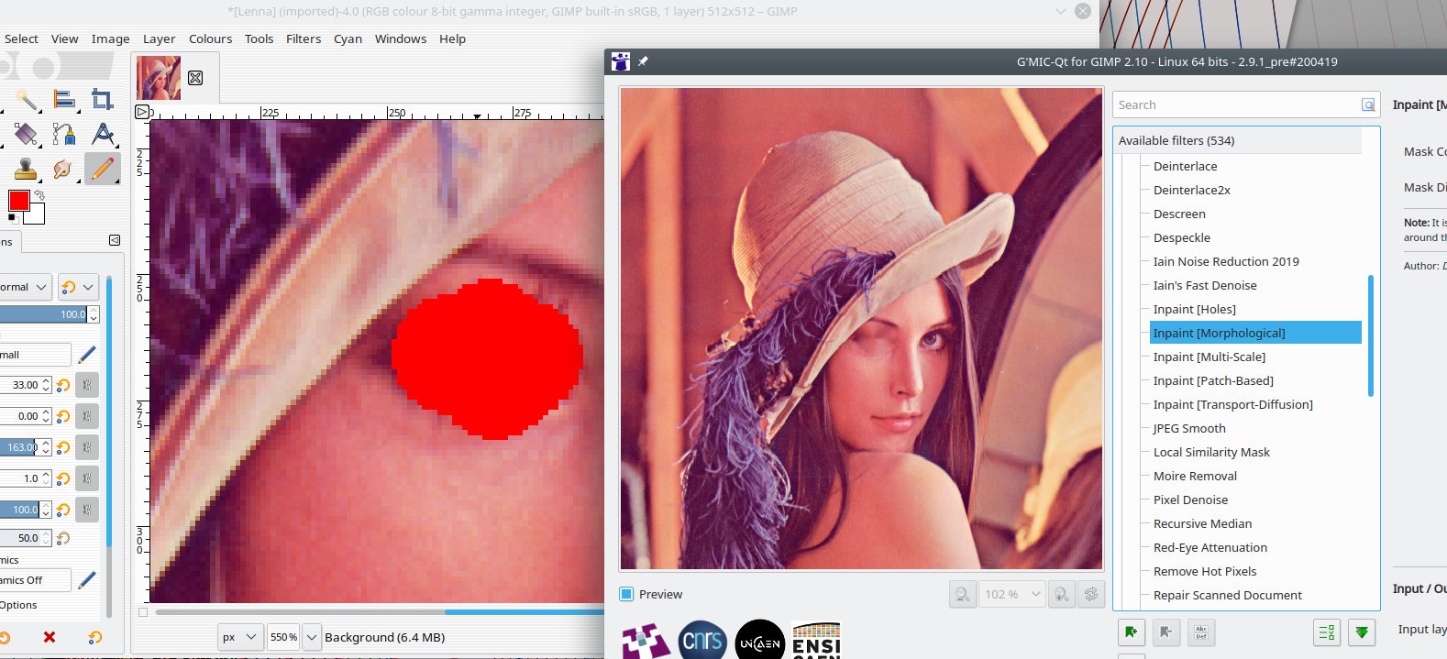The height and width of the screenshot is (659, 1447).
Task: Open the ruler corner image menu button
Action: pyautogui.click(x=141, y=112)
